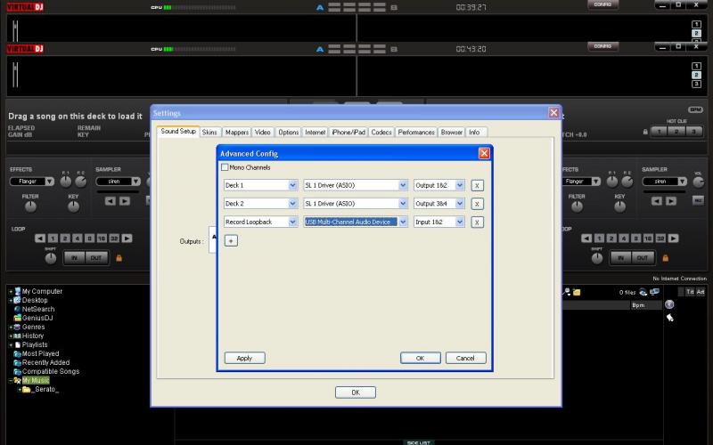Add a new routing row with plus button
Viewport: 713px width, 445px height.
pos(231,240)
